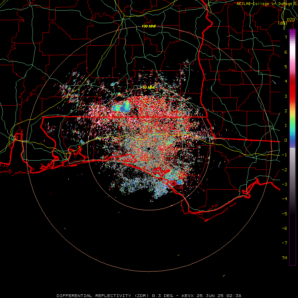Click the -2 value on the scale
This screenshot has width=298, height=298.
coord(284,170)
